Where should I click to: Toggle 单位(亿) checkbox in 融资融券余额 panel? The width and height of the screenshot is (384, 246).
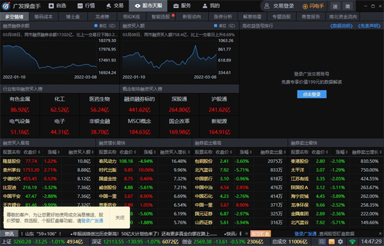click(96, 26)
